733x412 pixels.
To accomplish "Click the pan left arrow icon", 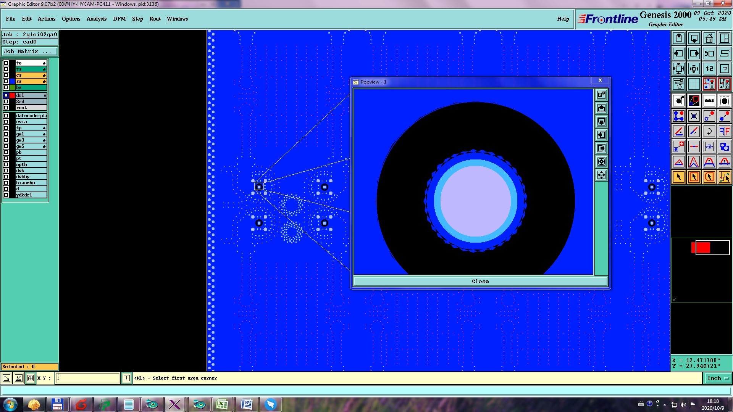I will pos(678,53).
